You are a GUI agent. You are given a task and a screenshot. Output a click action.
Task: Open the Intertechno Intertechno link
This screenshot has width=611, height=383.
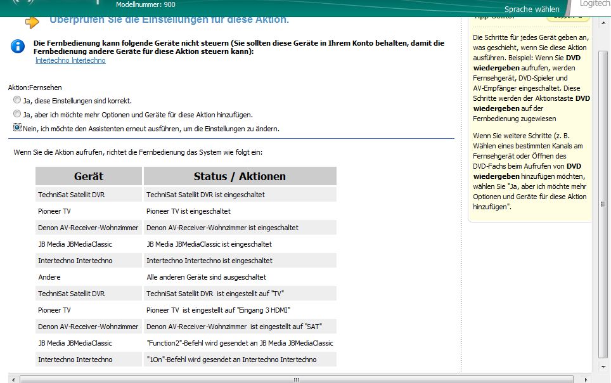70,61
